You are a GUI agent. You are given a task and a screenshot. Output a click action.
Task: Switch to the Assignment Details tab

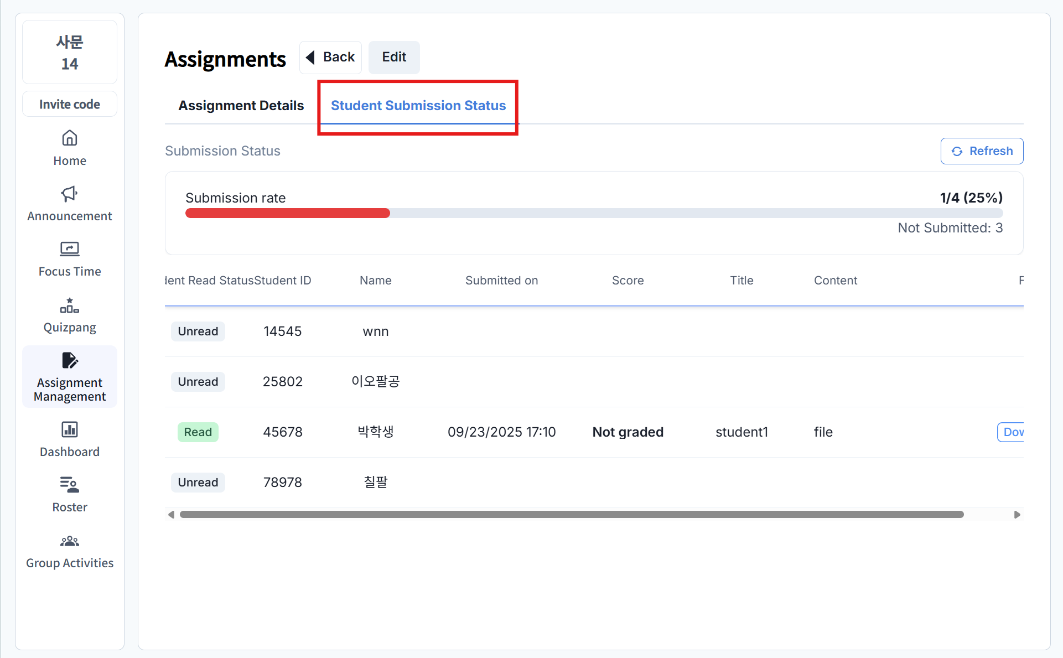(x=241, y=105)
